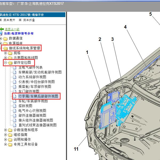Click the 搭铁视图 page icon
Image resolution: width=160 pixels, height=160 pixels.
15,106
